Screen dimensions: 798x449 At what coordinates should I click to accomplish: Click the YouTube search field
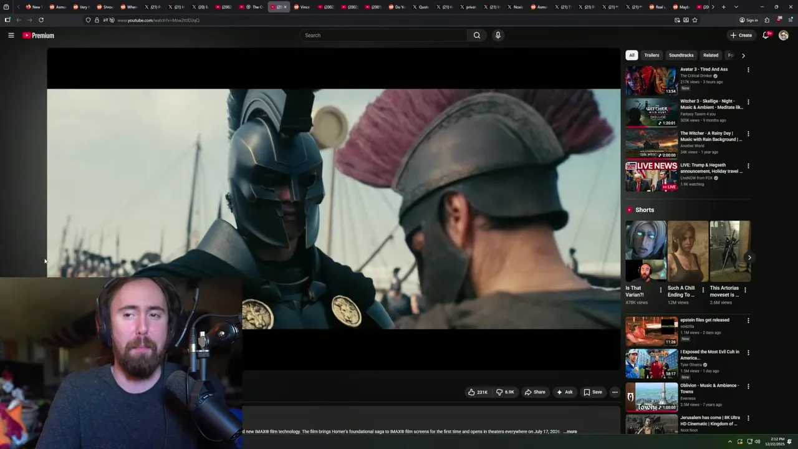(x=383, y=36)
